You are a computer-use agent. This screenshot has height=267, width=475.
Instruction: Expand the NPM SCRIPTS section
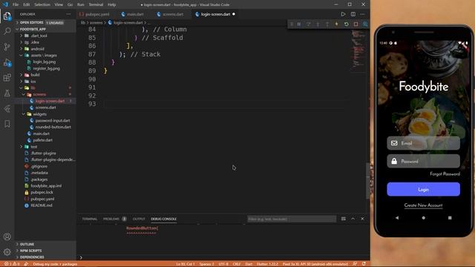pyautogui.click(x=45, y=251)
